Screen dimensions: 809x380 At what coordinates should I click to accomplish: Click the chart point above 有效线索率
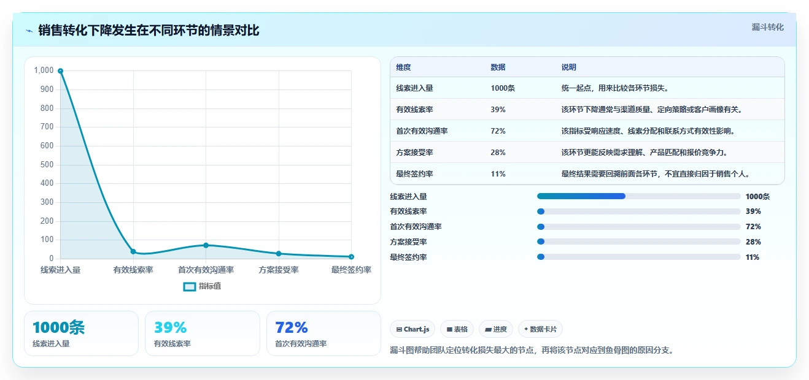click(x=133, y=251)
